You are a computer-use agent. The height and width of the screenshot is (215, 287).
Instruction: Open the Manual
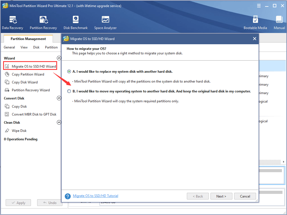279,23
